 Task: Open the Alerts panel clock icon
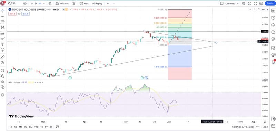[x=273, y=18]
